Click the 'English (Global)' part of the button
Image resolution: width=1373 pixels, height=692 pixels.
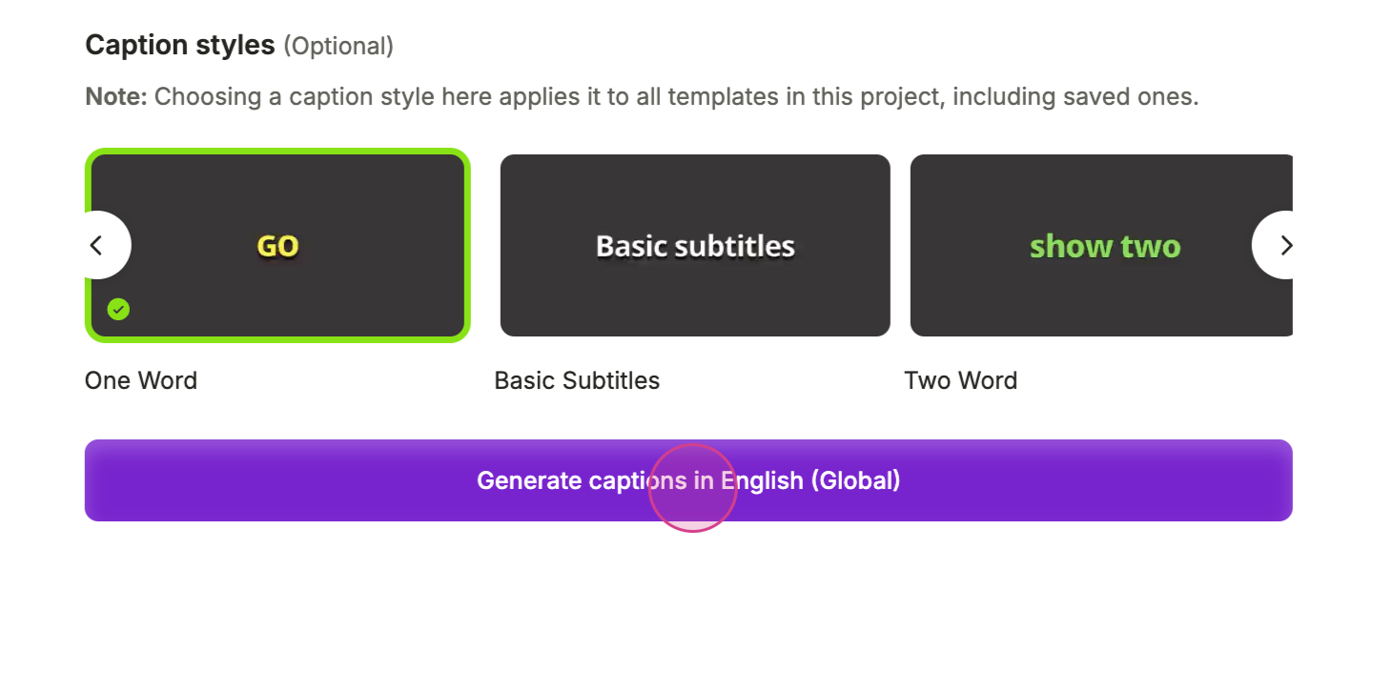point(810,480)
